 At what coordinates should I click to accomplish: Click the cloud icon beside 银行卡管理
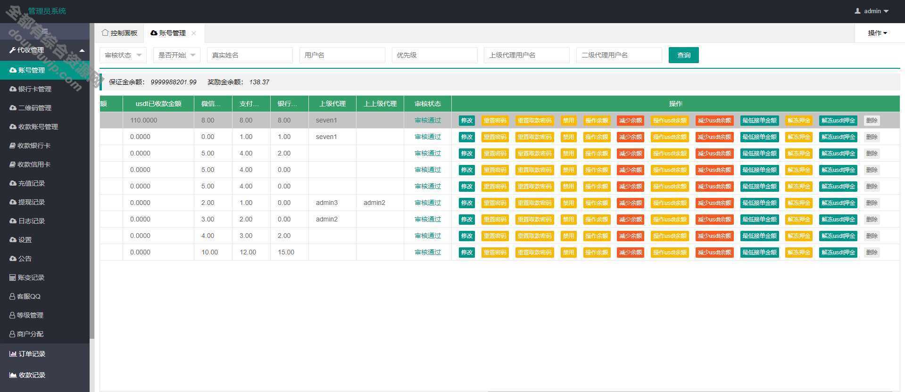click(x=13, y=89)
